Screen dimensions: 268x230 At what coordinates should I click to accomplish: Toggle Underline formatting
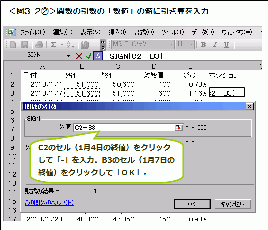click(226, 45)
